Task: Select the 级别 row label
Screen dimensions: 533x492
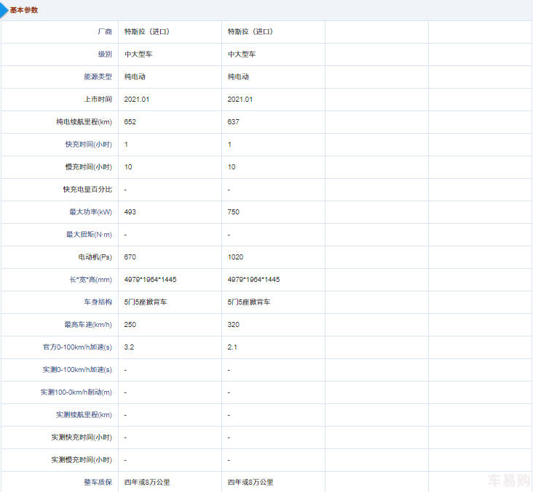Action: 105,54
